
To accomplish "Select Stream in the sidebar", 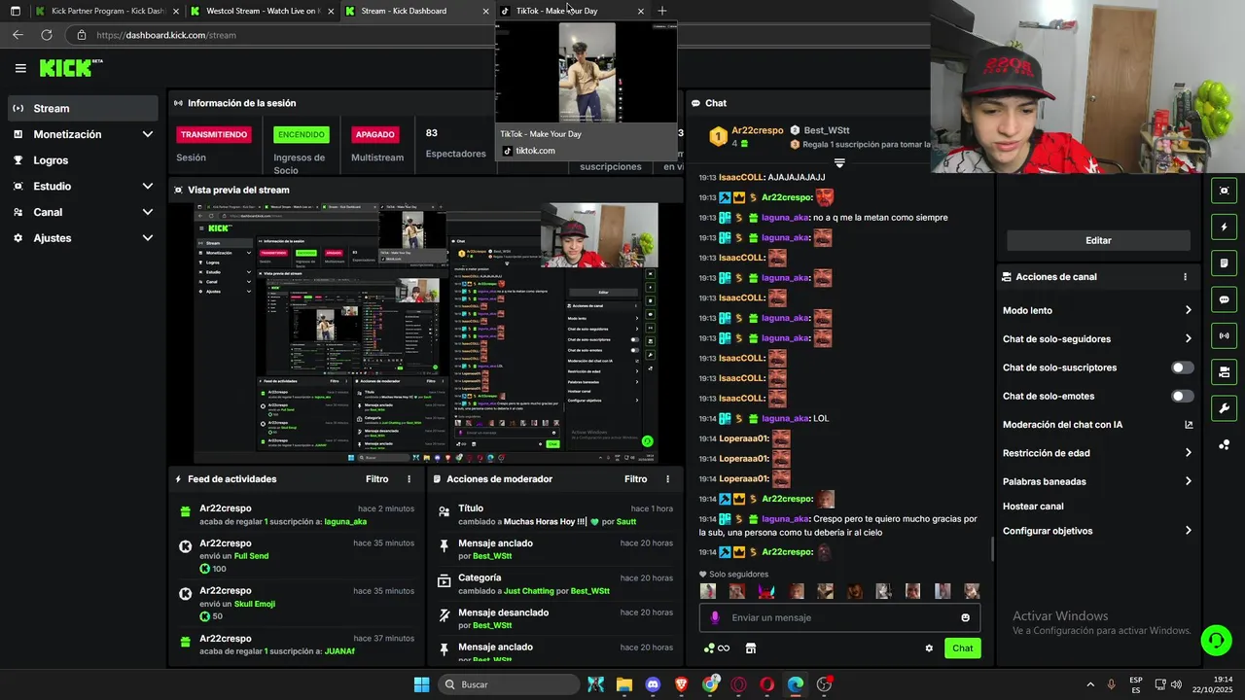I will [x=83, y=108].
